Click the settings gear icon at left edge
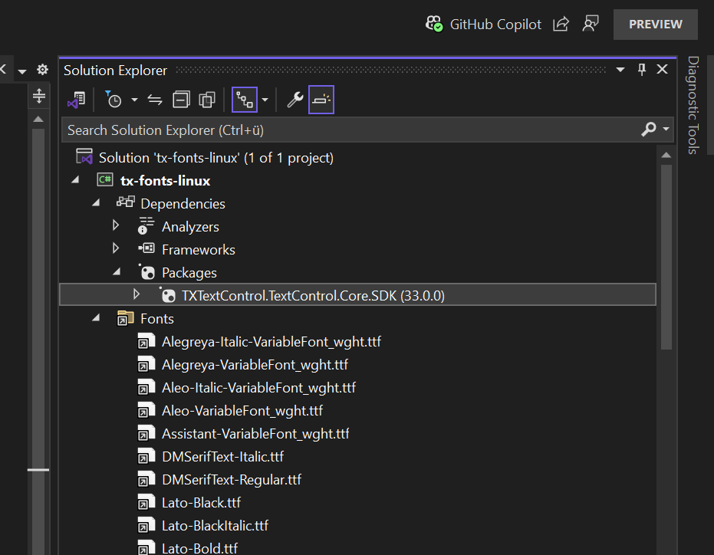 click(43, 70)
